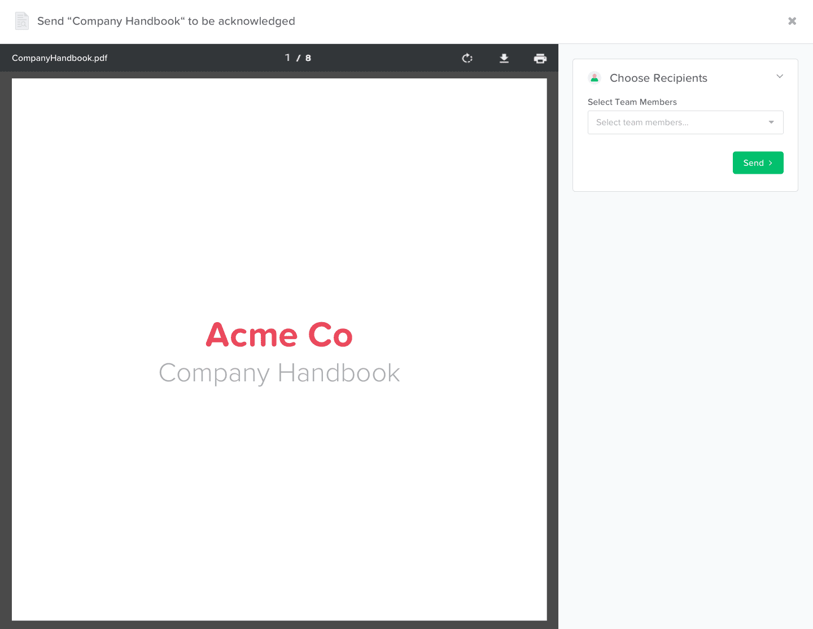The image size is (813, 629).
Task: Click the rotate icon in the dark toolbar
Action: click(467, 58)
